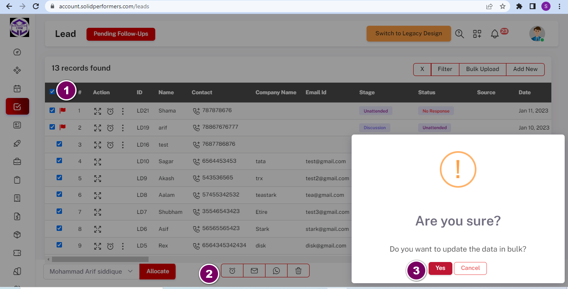The height and width of the screenshot is (289, 568).
Task: Open the Mohammad Arif siddique user dropdown
Action: [x=91, y=272]
